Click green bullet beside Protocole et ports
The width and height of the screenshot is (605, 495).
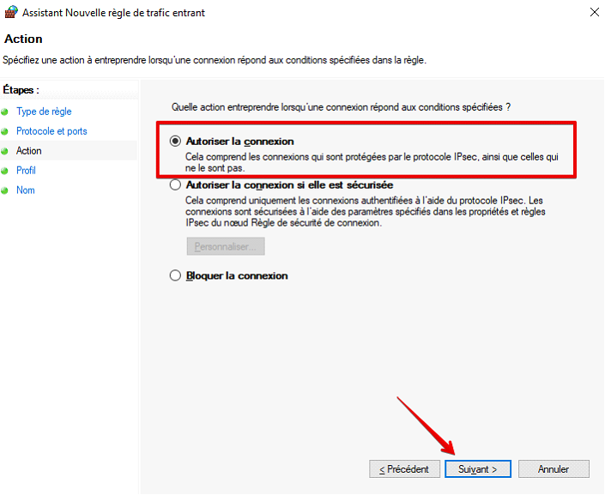(x=4, y=131)
